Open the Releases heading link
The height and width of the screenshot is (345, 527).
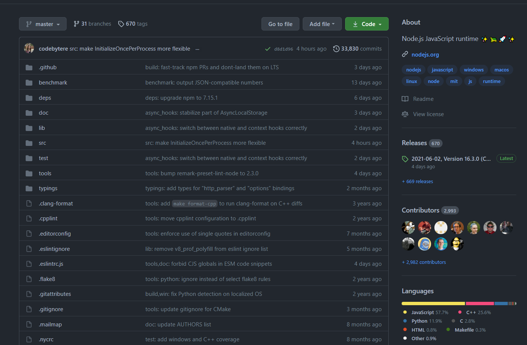[x=422, y=143]
